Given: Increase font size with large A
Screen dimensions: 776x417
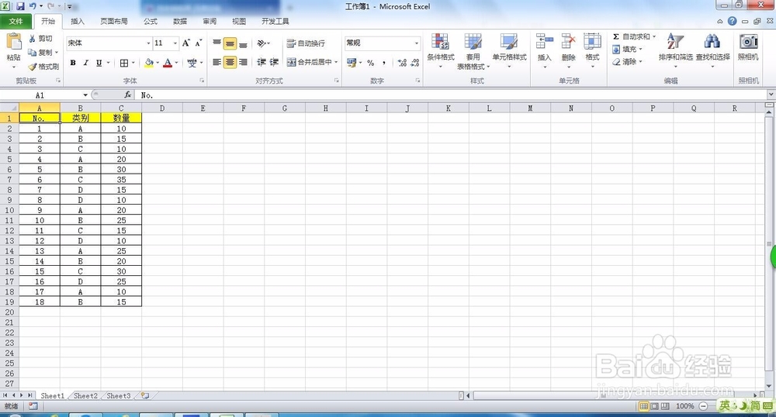Looking at the screenshot, I should coord(186,43).
